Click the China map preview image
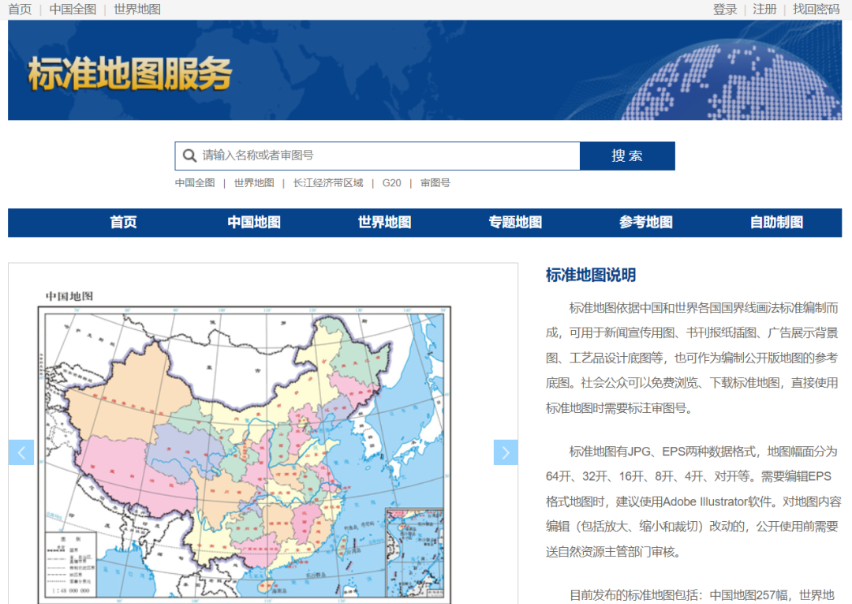 tap(244, 455)
